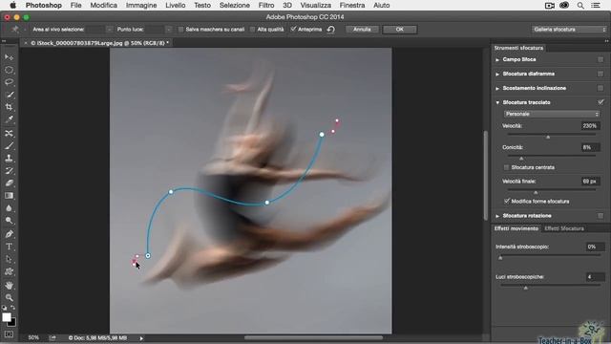Select the Dodge tool
Image resolution: width=611 pixels, height=344 pixels.
pyautogui.click(x=9, y=221)
